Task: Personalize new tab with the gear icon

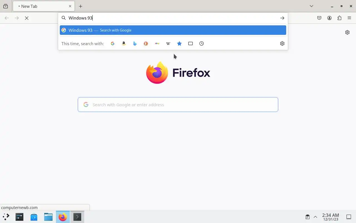Action: [347, 32]
